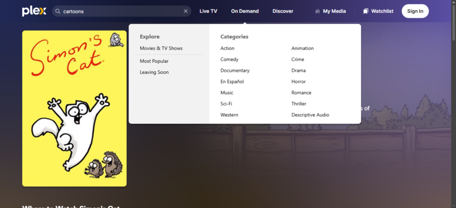Choose the Comedy category
This screenshot has width=456, height=208.
coord(229,59)
